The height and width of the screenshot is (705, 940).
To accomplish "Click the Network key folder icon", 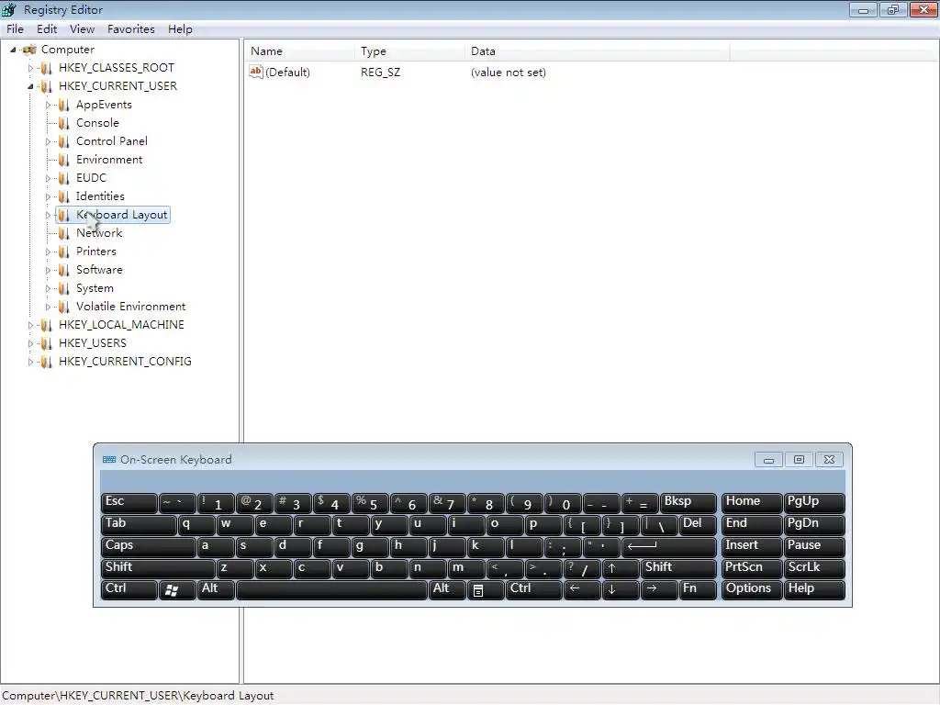I will point(63,233).
